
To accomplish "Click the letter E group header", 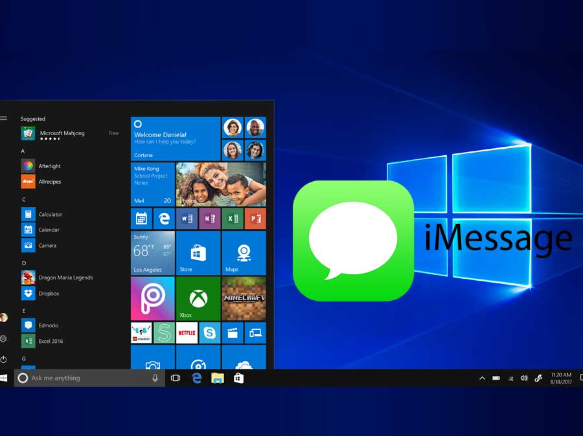I will 23,311.
